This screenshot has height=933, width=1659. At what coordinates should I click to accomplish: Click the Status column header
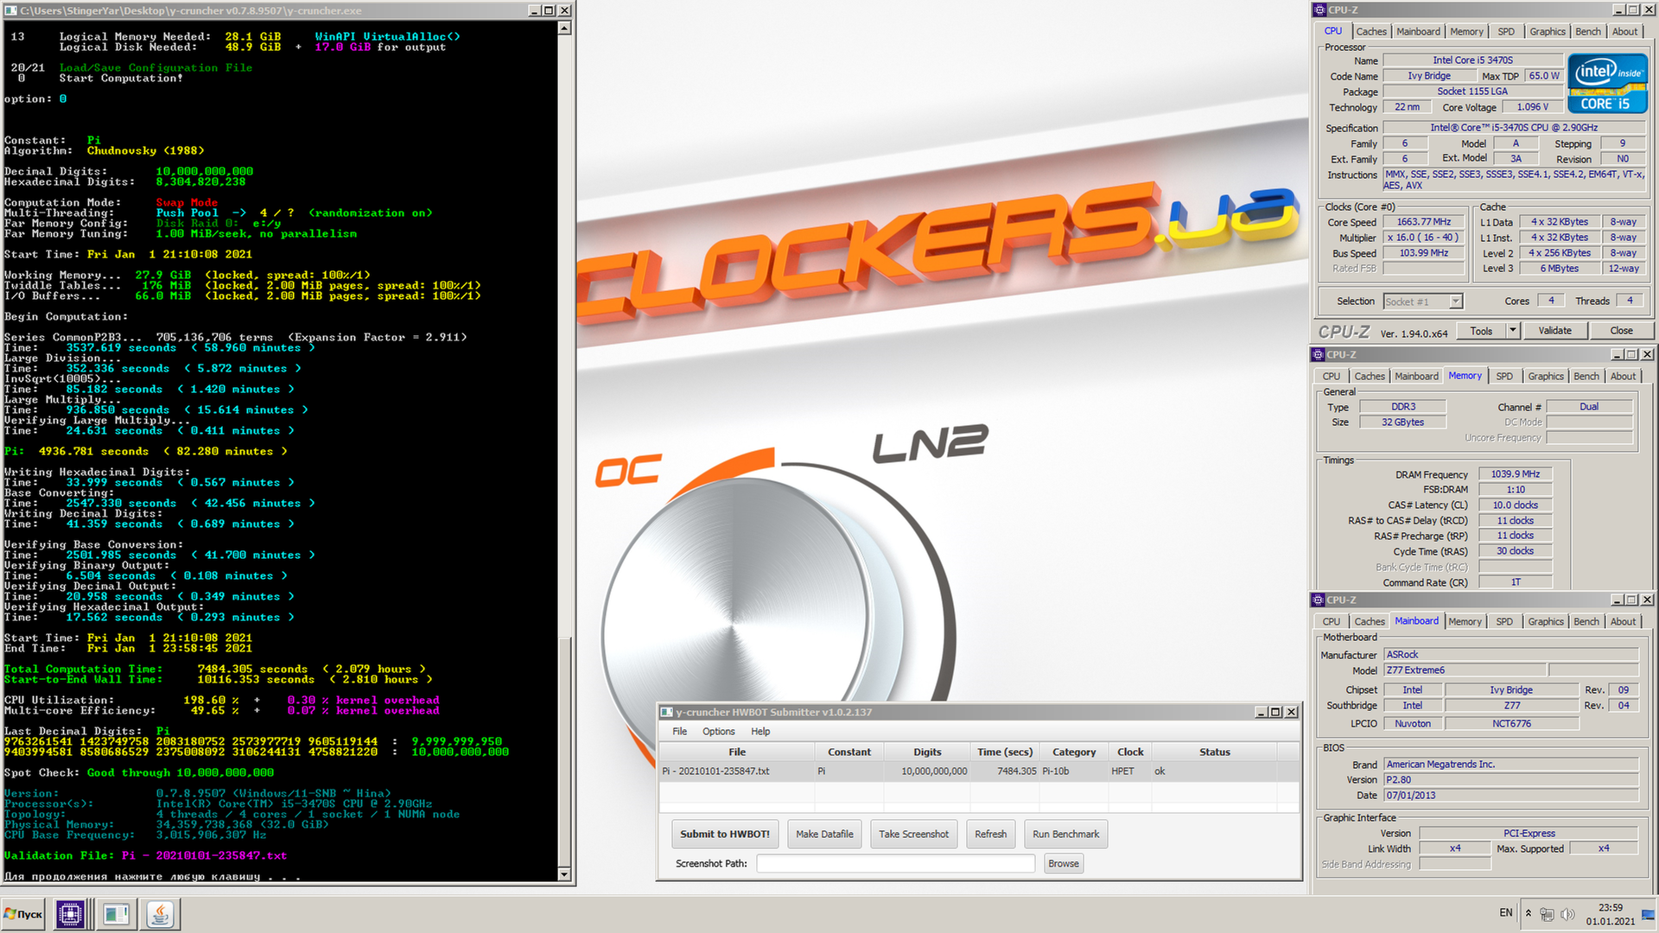pos(1214,752)
